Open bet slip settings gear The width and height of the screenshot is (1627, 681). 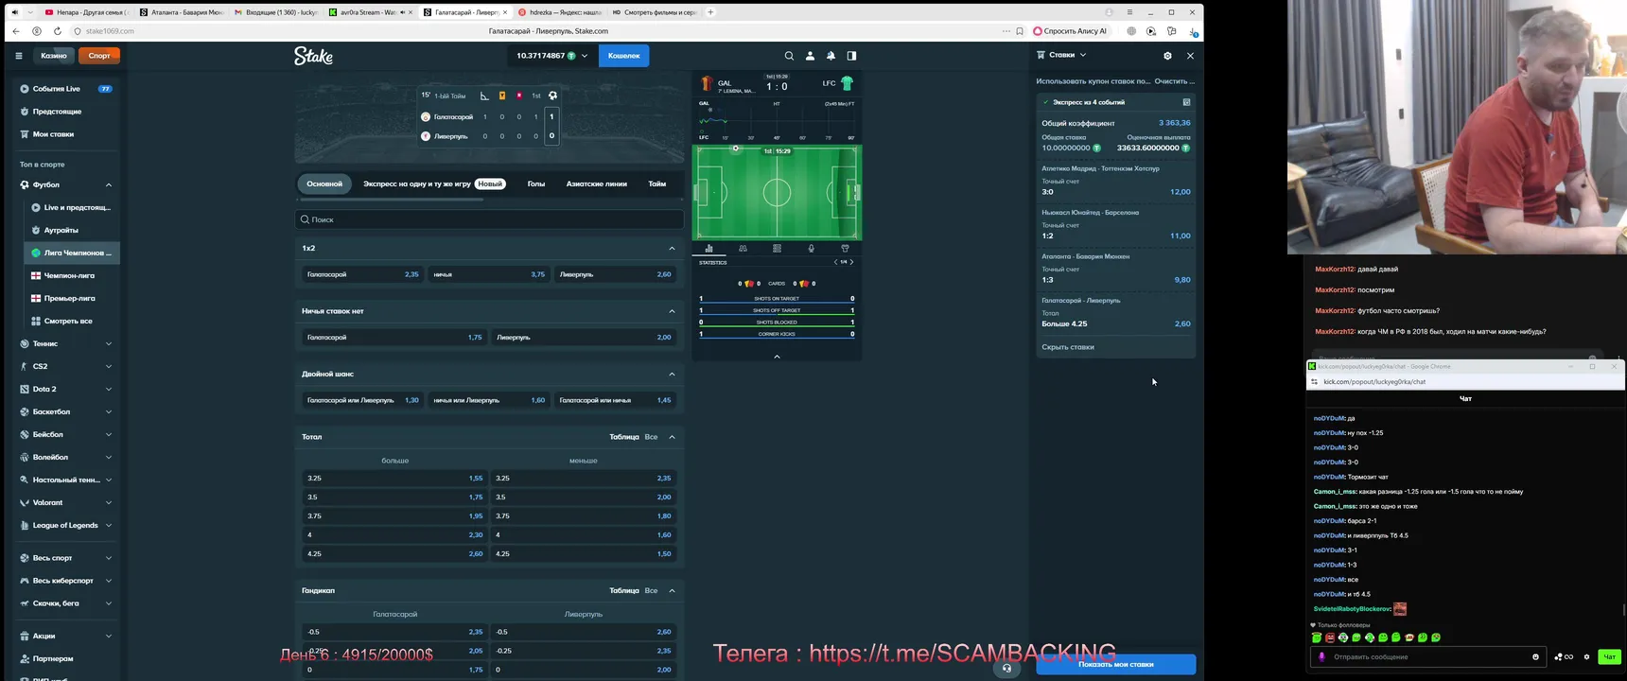pos(1167,56)
